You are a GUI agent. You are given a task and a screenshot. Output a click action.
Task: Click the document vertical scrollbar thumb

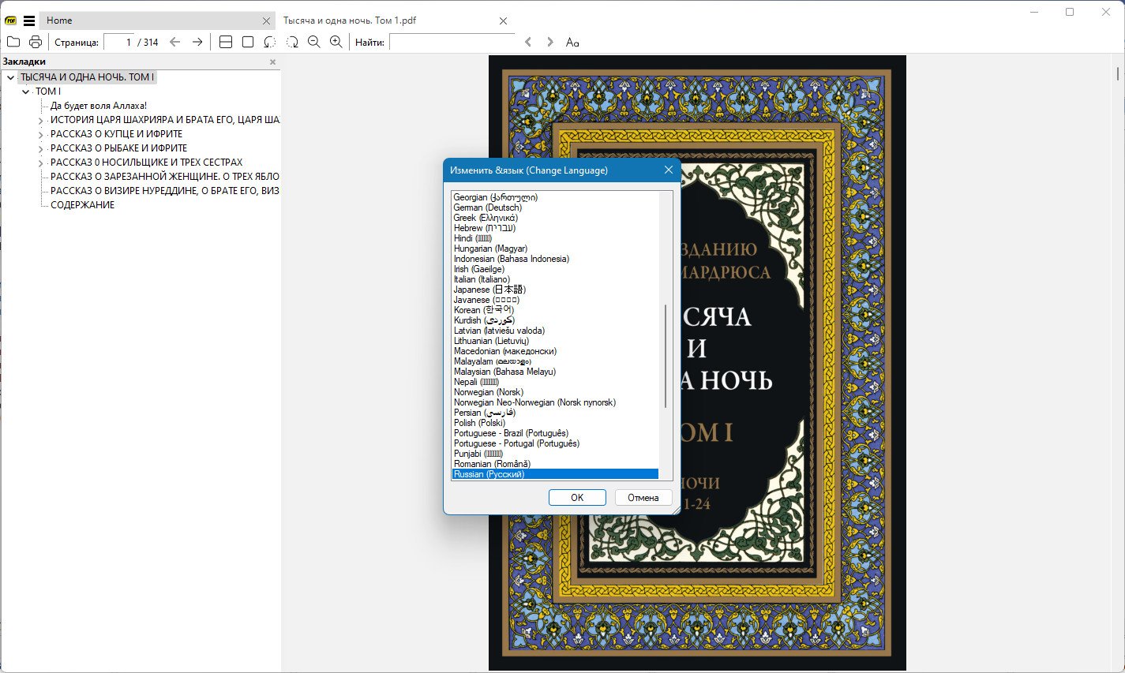(x=1118, y=73)
